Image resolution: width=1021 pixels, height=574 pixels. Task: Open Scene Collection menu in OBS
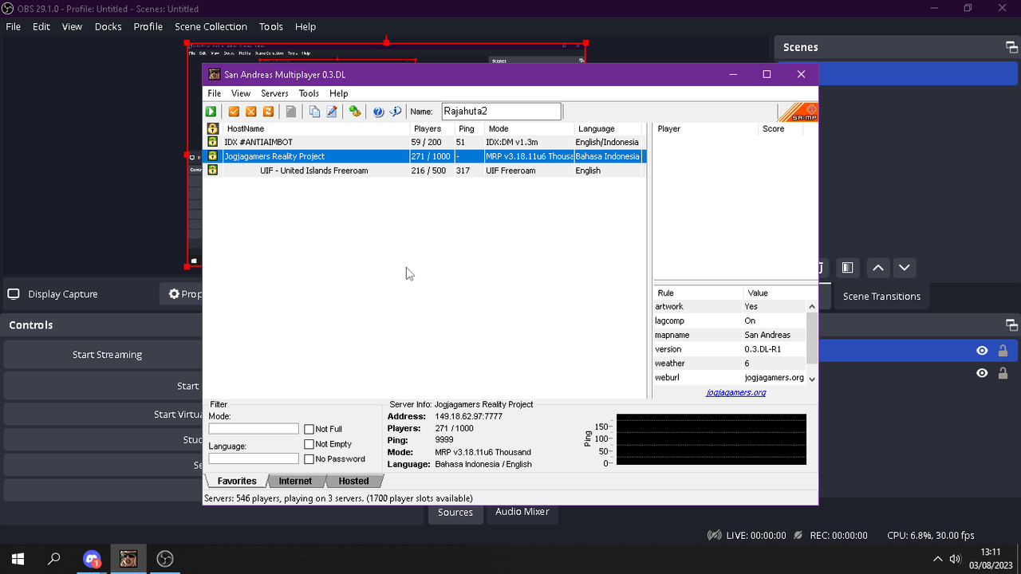(211, 26)
